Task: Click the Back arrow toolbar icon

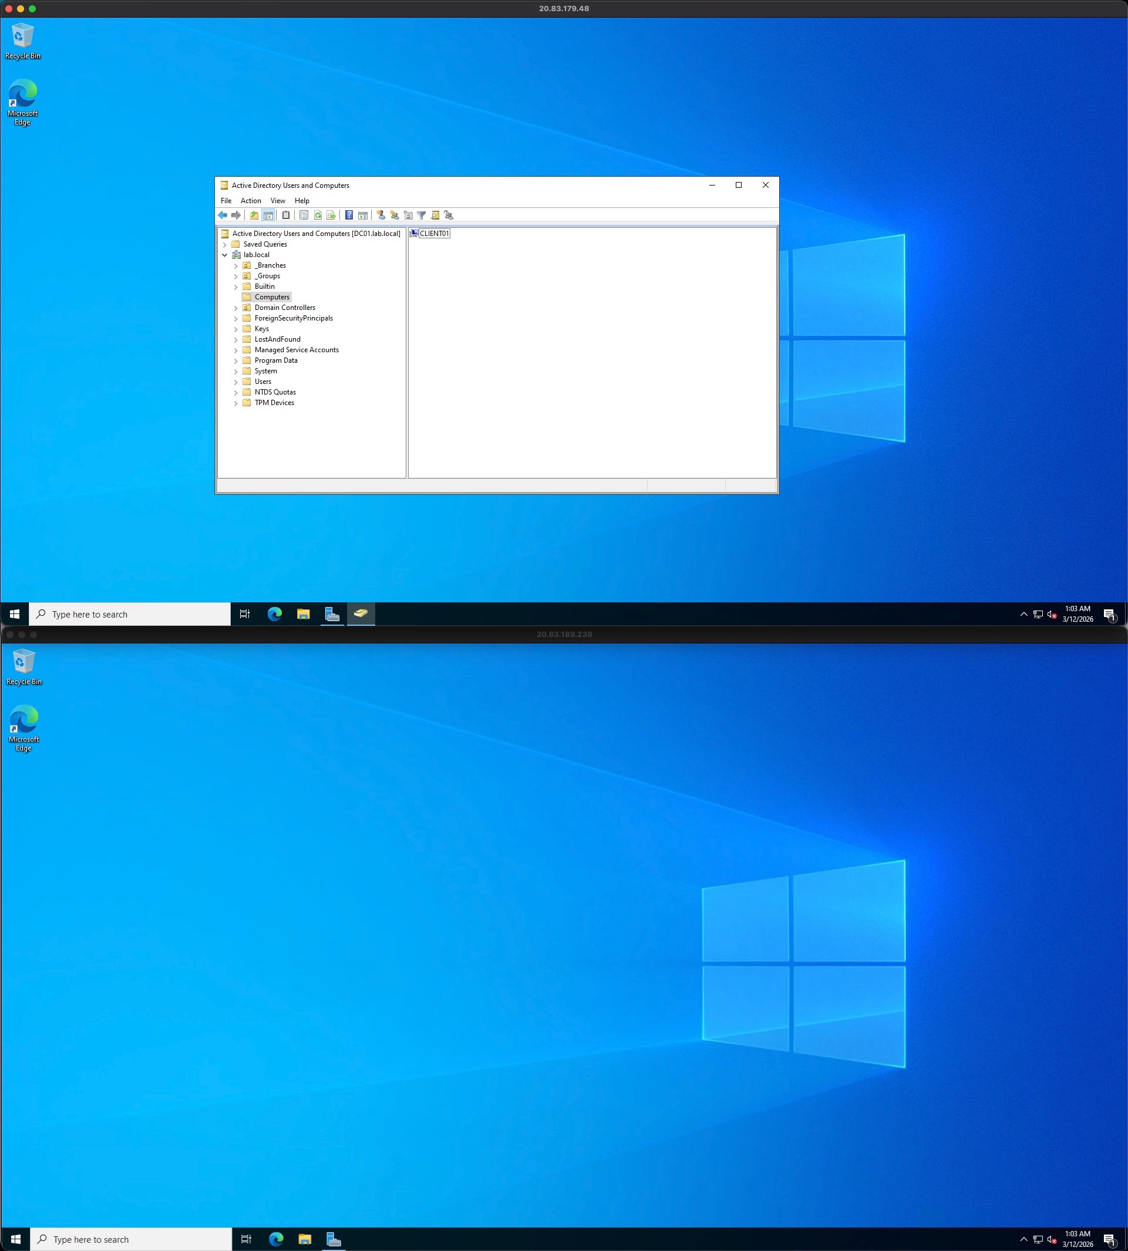Action: pos(223,215)
